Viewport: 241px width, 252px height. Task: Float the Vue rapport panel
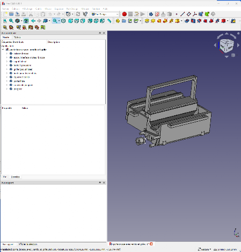[x=100, y=182]
